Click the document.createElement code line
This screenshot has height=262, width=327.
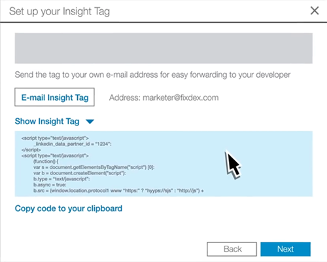coord(80,173)
